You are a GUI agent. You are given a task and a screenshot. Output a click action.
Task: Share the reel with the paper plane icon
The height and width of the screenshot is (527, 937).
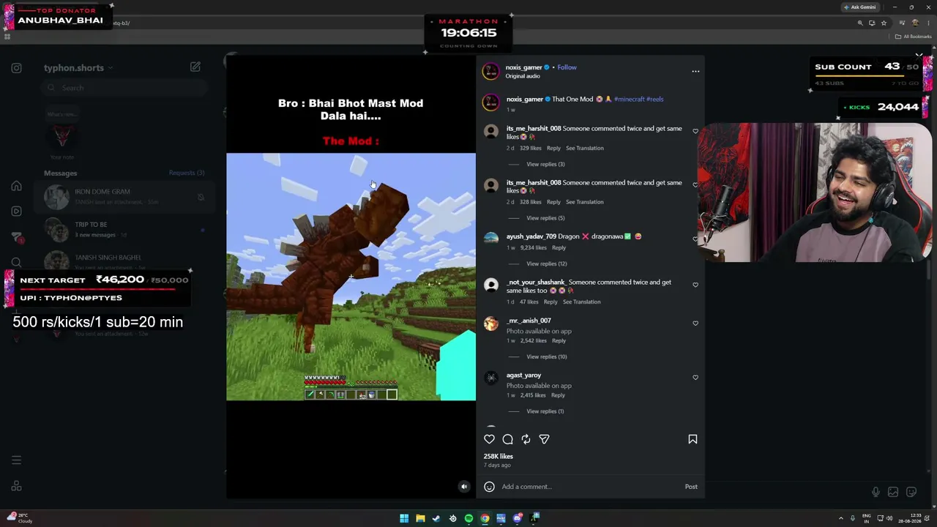click(544, 439)
